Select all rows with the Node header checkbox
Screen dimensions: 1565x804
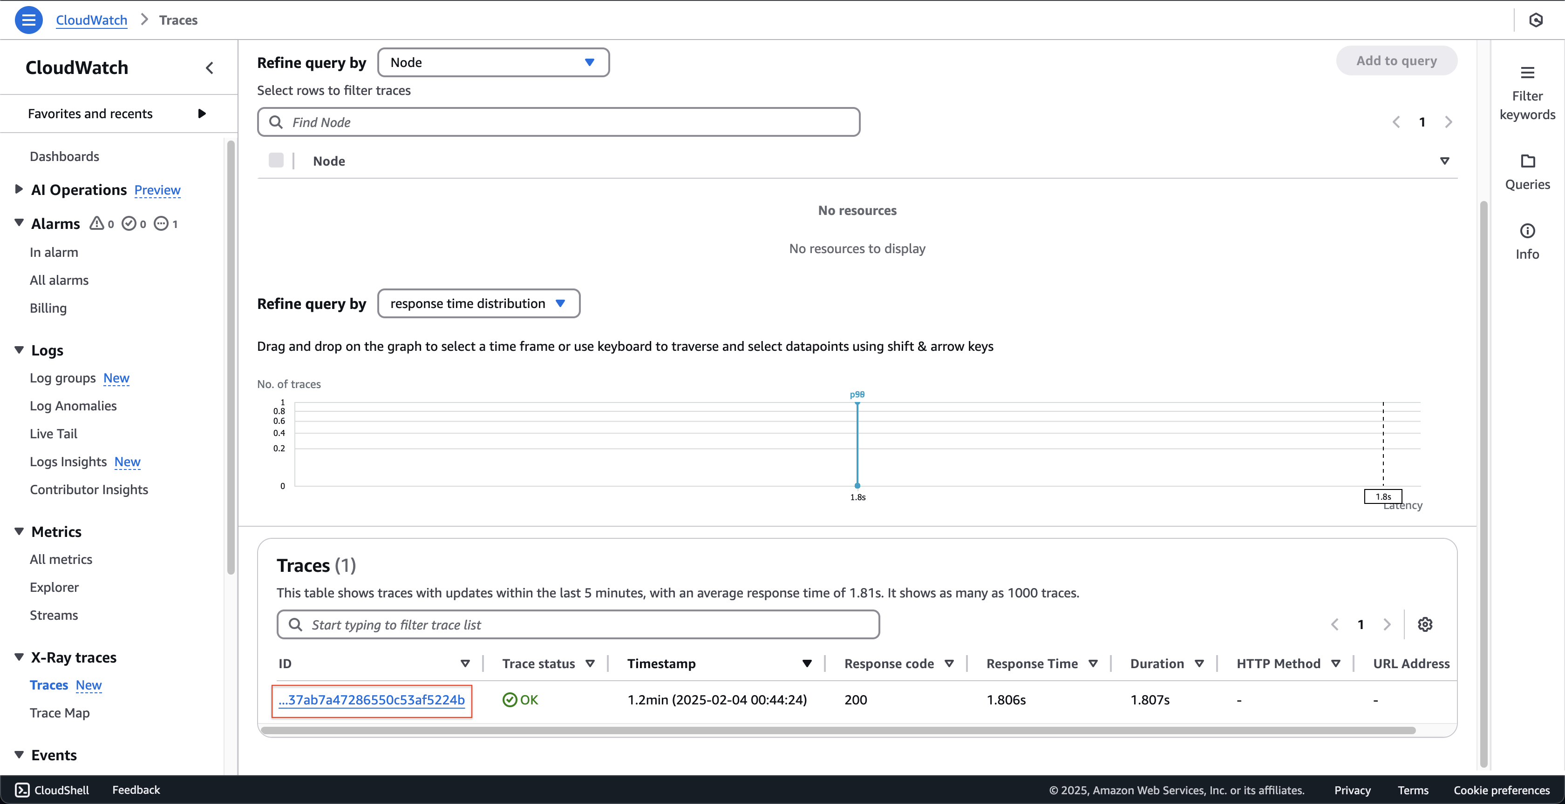(x=276, y=160)
